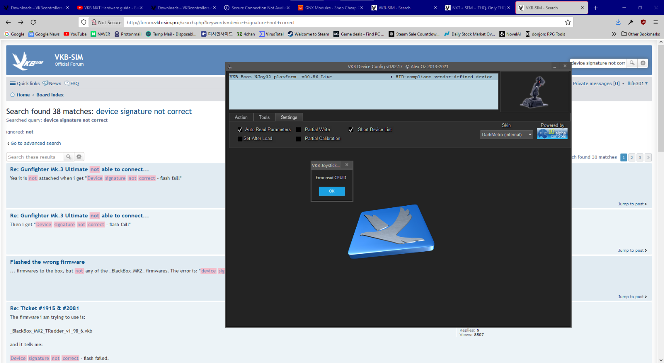
Task: Show more bookmarks overflow chevron
Action: pyautogui.click(x=614, y=34)
